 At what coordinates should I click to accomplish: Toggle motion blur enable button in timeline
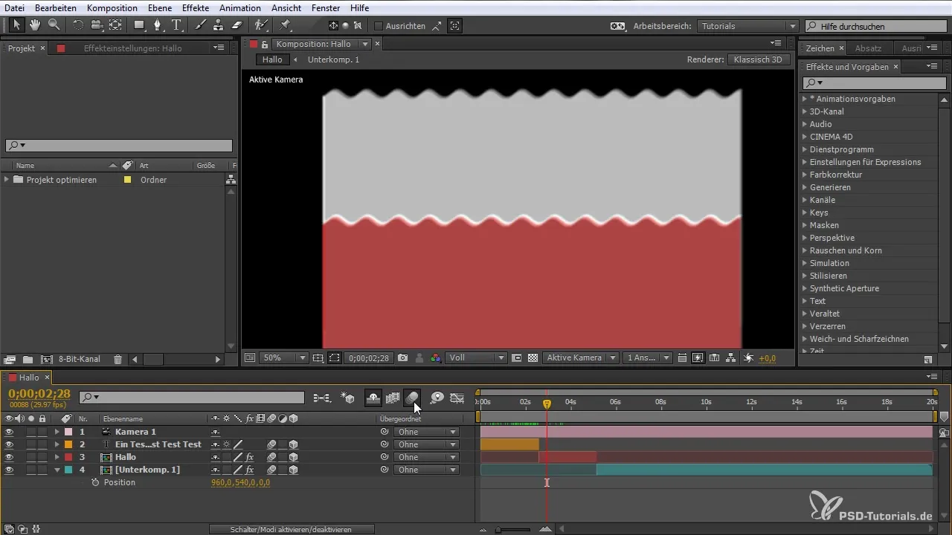click(x=413, y=398)
